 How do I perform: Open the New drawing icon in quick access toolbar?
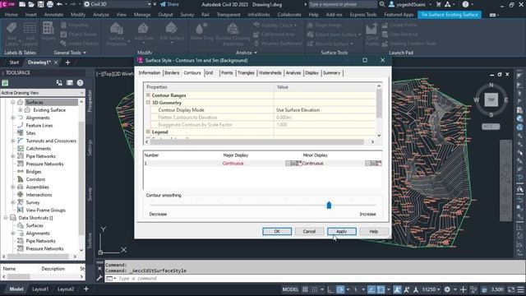(x=22, y=4)
